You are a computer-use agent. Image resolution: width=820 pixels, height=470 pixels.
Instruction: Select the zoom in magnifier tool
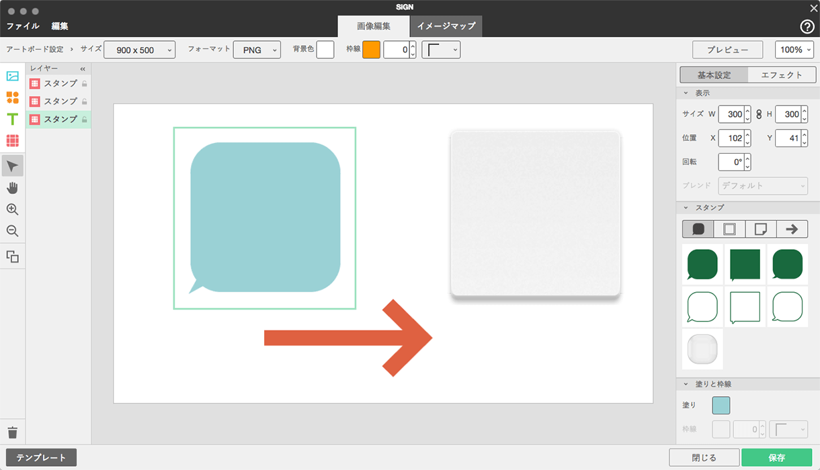click(12, 209)
